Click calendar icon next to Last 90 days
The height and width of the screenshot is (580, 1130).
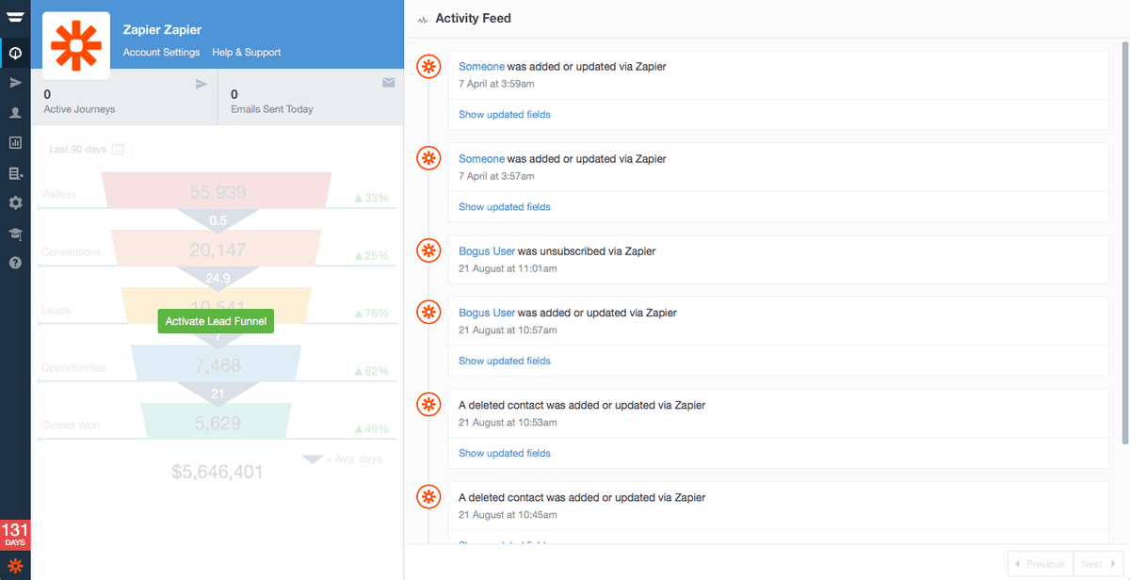tap(118, 149)
